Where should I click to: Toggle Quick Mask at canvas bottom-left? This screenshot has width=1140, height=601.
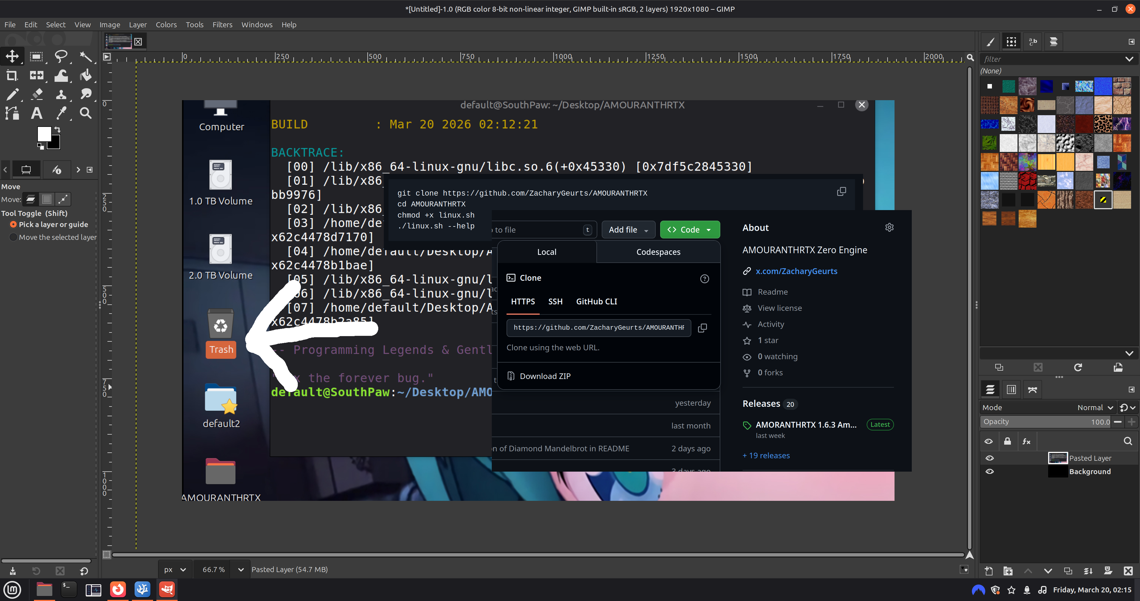point(107,555)
